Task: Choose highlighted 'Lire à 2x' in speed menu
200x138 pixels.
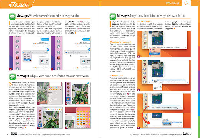Action: (x=27, y=60)
